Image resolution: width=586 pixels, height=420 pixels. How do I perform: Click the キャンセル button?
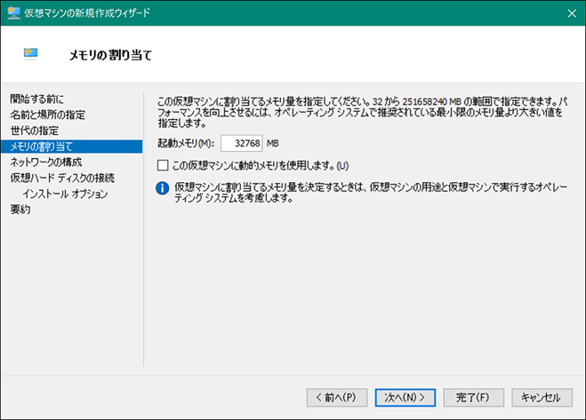click(542, 398)
